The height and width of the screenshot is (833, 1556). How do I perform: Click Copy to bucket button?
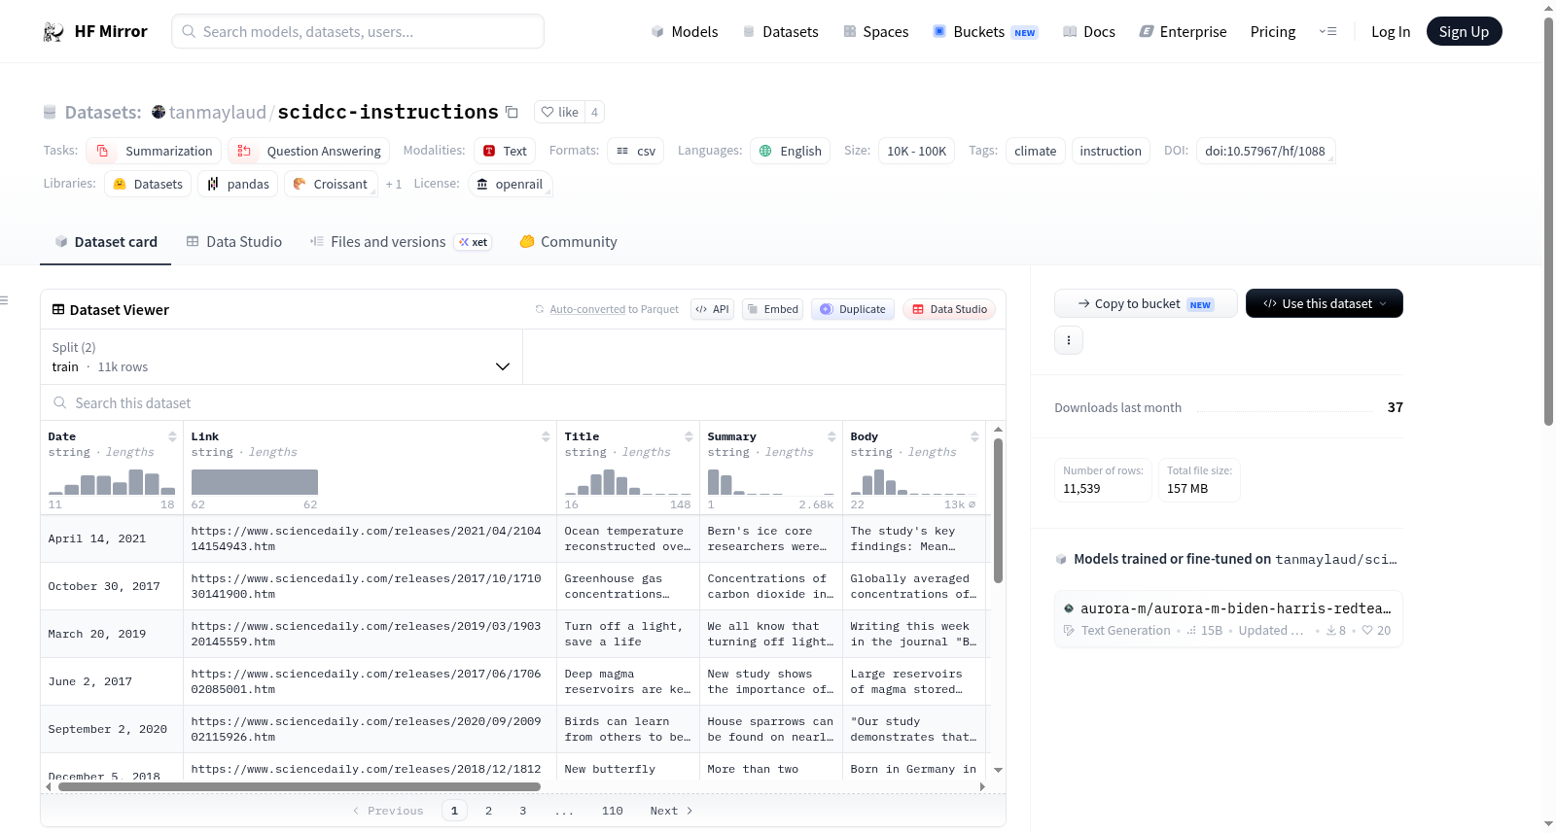[x=1146, y=303]
